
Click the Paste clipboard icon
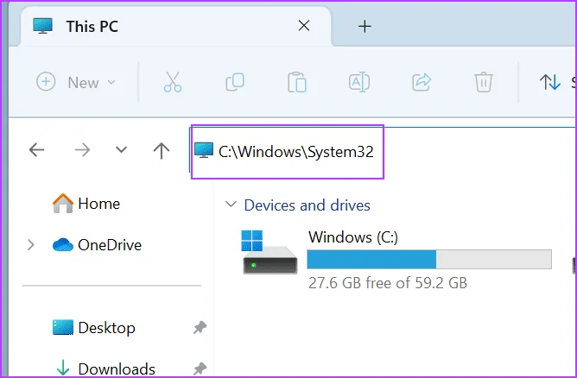pyautogui.click(x=297, y=82)
